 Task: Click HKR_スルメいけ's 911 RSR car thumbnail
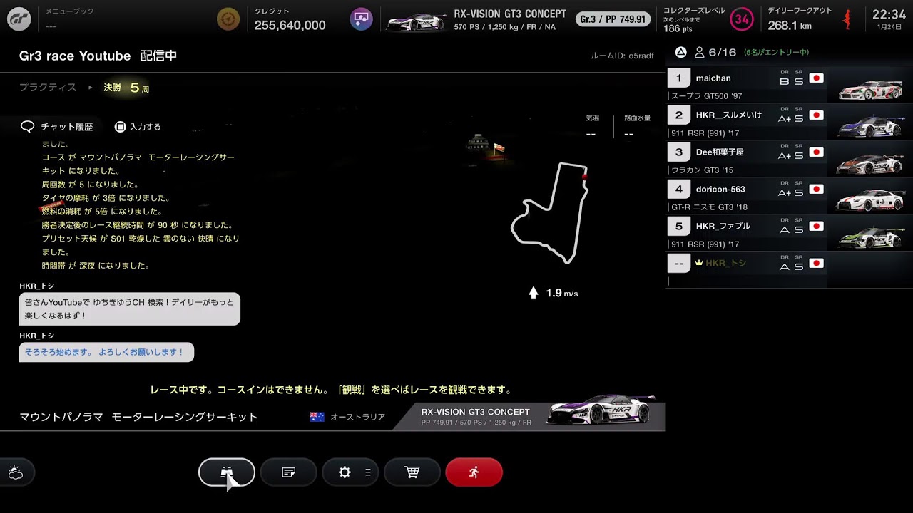(870, 126)
